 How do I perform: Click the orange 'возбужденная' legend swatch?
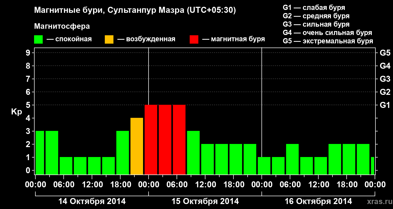click(x=109, y=39)
